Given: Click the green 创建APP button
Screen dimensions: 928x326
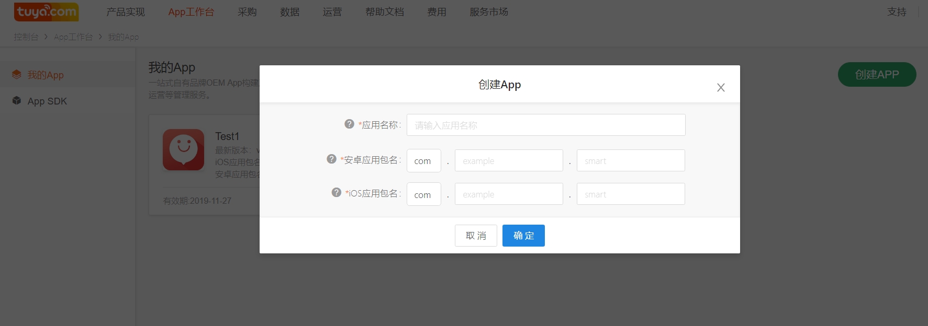Looking at the screenshot, I should pos(877,75).
